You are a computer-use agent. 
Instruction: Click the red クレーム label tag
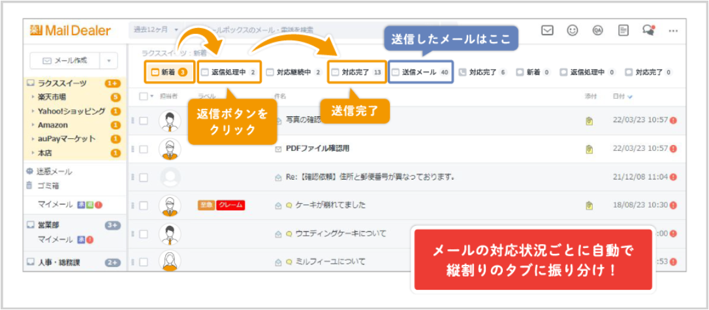point(230,206)
